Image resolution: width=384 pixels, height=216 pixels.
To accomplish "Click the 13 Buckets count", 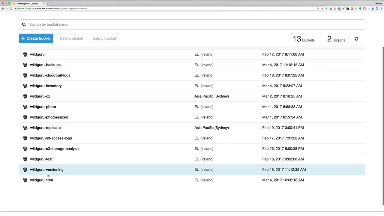I will pyautogui.click(x=304, y=39).
